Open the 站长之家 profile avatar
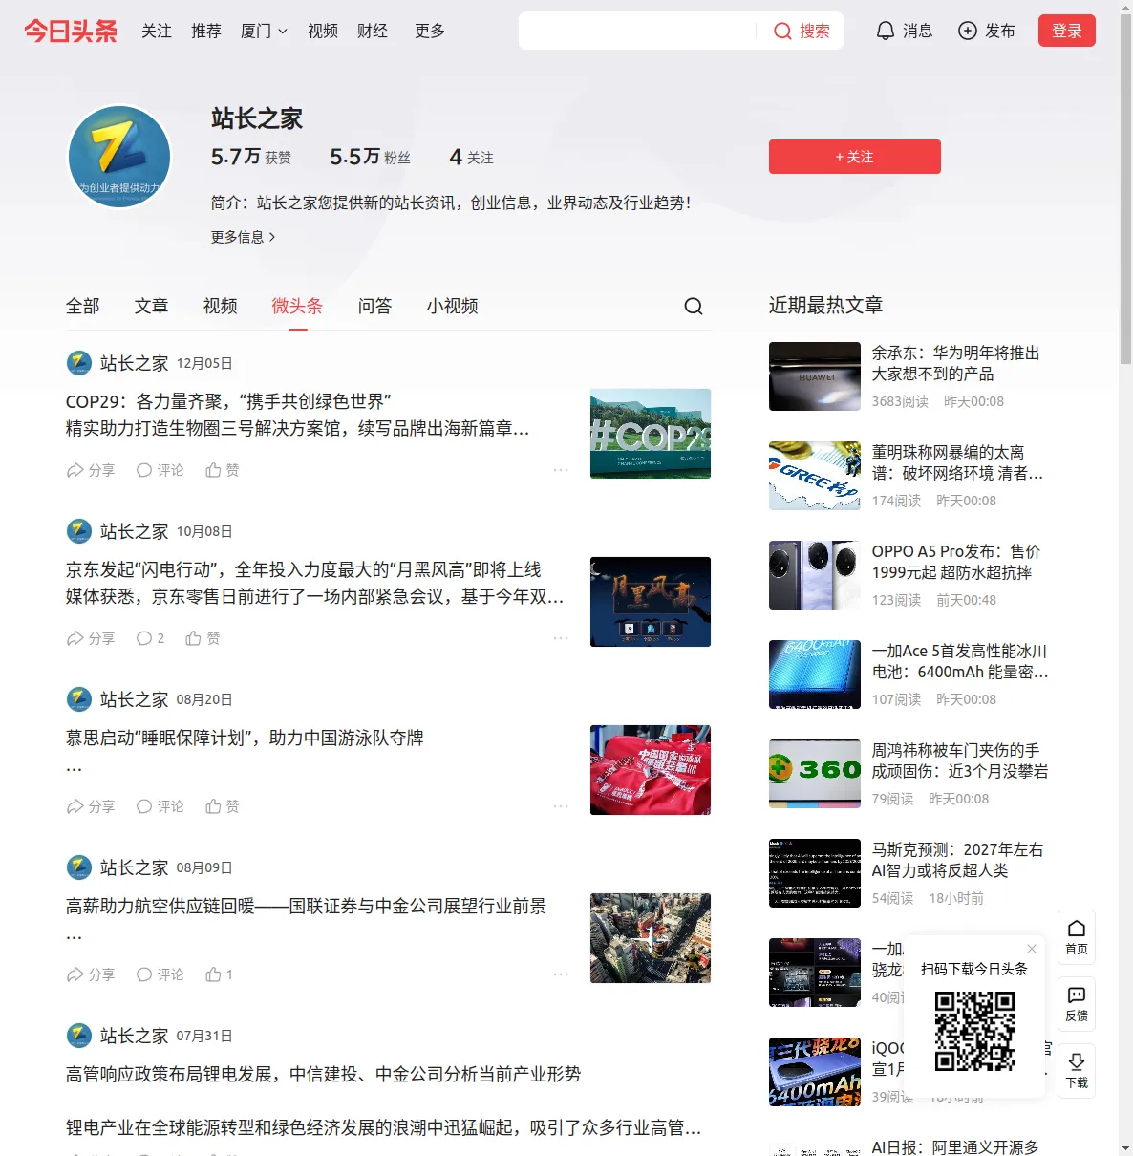The image size is (1133, 1156). (x=119, y=158)
